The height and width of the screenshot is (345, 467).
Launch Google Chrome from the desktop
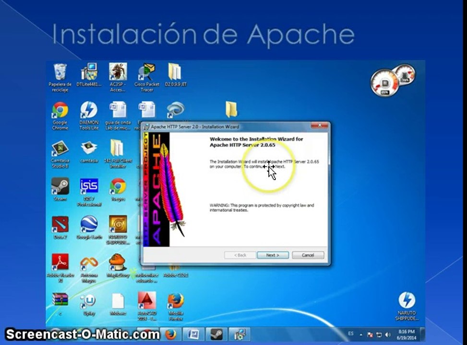pos(60,115)
